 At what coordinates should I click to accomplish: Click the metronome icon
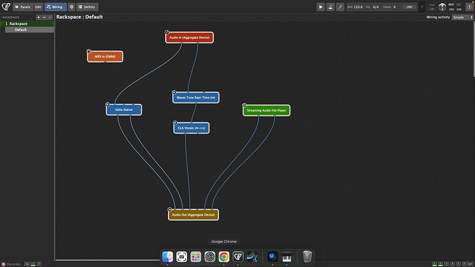[330, 7]
